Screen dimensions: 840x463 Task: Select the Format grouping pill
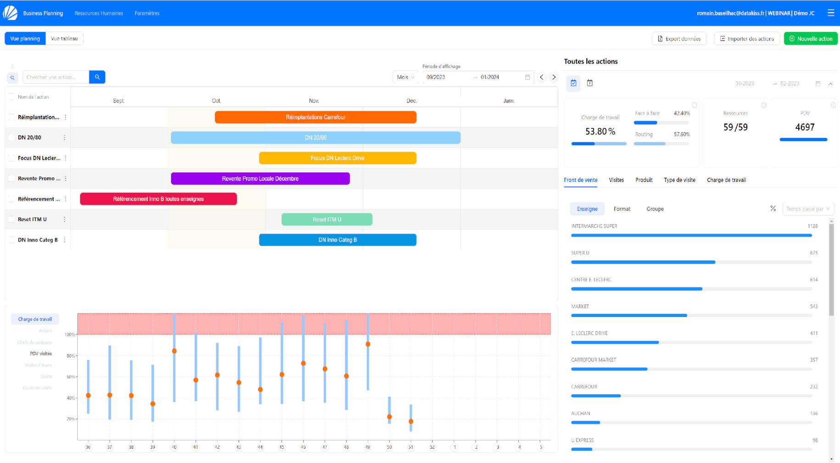pyautogui.click(x=622, y=209)
